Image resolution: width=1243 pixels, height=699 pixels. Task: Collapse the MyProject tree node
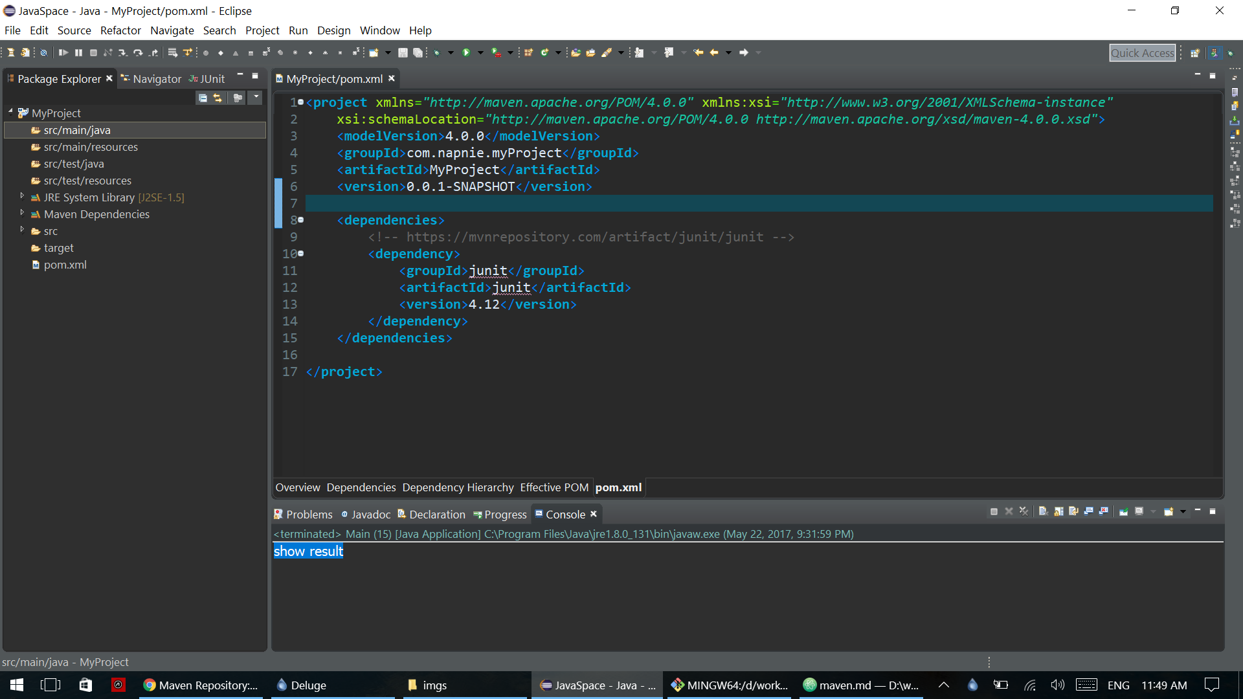point(10,112)
